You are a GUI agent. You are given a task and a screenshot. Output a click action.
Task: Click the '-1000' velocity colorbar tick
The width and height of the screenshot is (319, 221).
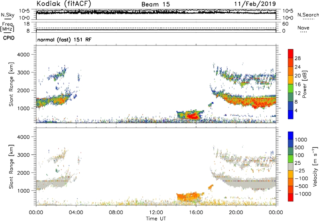tap(303, 194)
